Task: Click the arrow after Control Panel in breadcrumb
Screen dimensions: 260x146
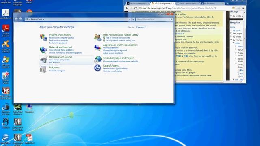Action: [x=44, y=19]
